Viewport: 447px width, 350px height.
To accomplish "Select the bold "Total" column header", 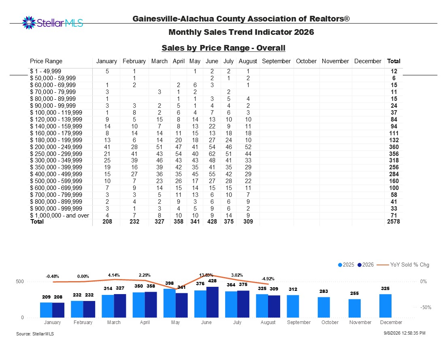I will click(394, 61).
